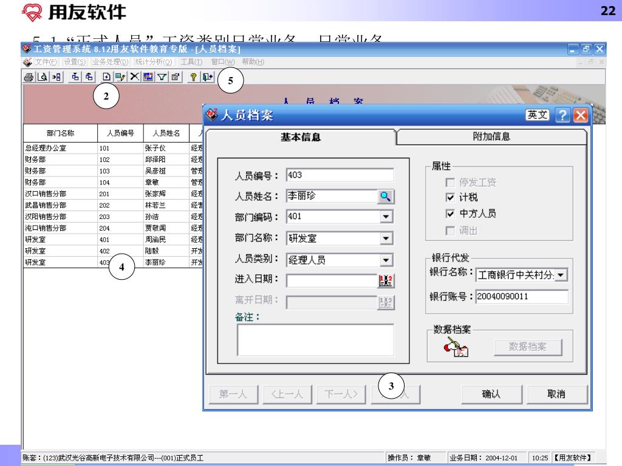Click the dialog's question mark help button
622x466 pixels.
562,115
